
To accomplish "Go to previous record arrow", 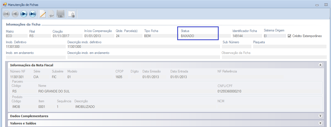I will [x=15, y=14].
